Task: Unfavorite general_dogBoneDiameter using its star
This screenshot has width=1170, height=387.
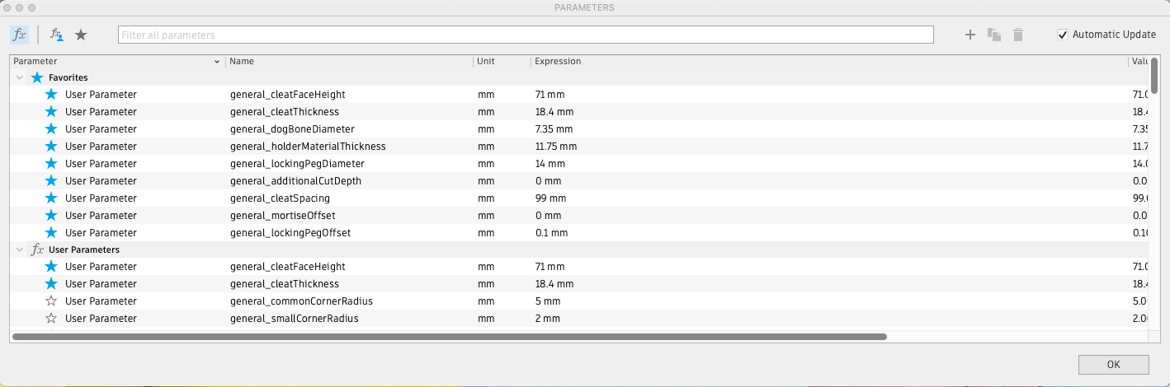Action: click(x=51, y=129)
